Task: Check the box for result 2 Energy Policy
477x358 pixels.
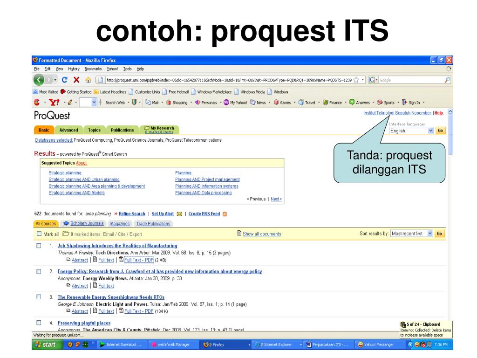Action: coord(39,271)
